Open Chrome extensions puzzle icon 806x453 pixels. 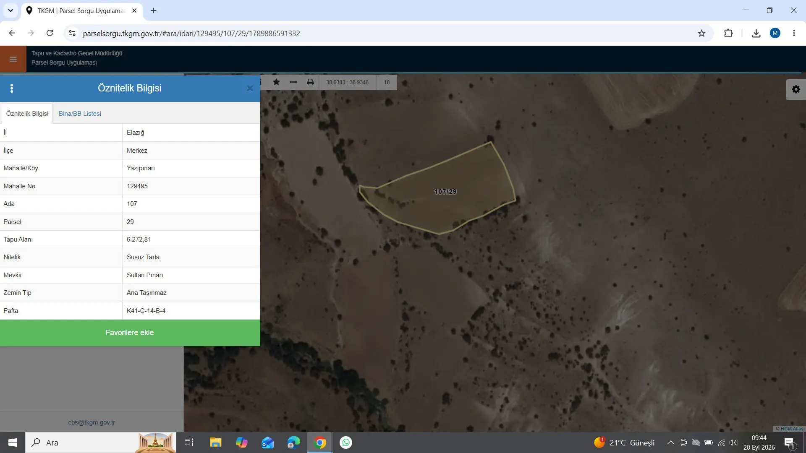(x=728, y=33)
